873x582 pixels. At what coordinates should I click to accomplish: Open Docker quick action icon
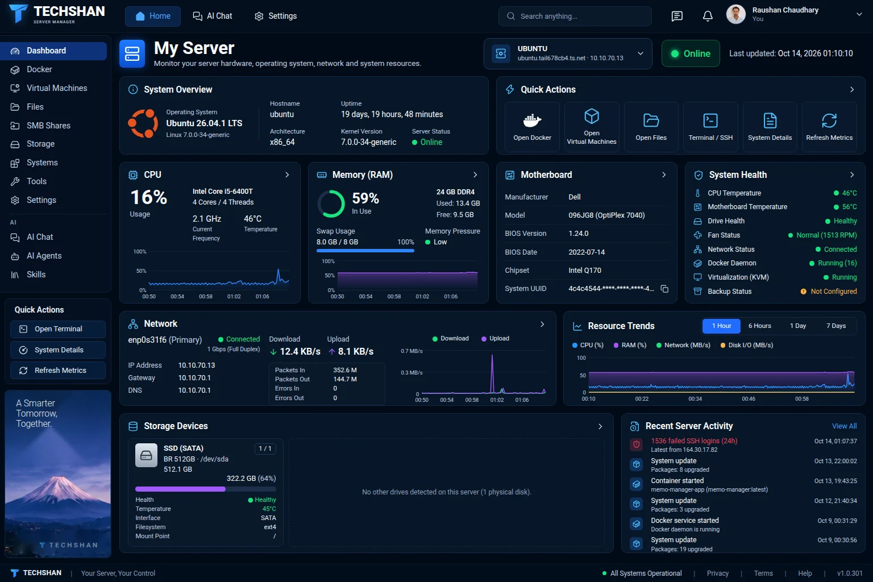pos(532,120)
